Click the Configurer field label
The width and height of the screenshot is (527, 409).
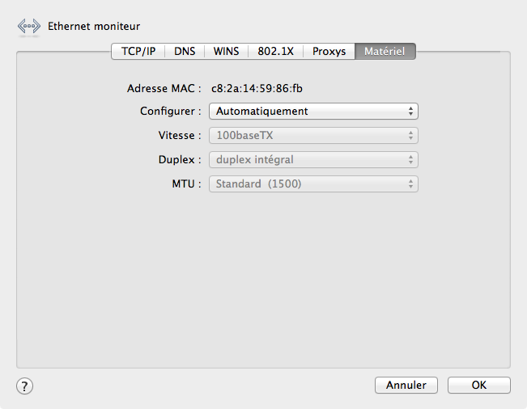170,112
